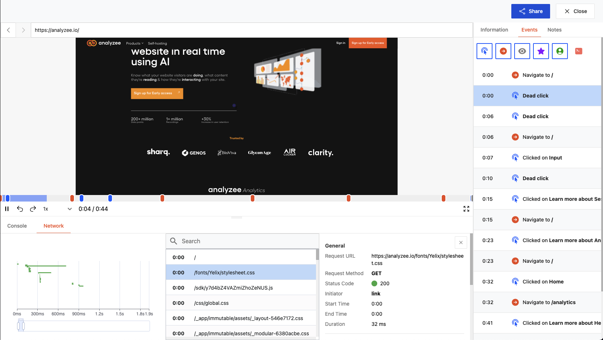Select /fonts/Yelix/stylesheet.css request
603x340 pixels.
pos(241,273)
